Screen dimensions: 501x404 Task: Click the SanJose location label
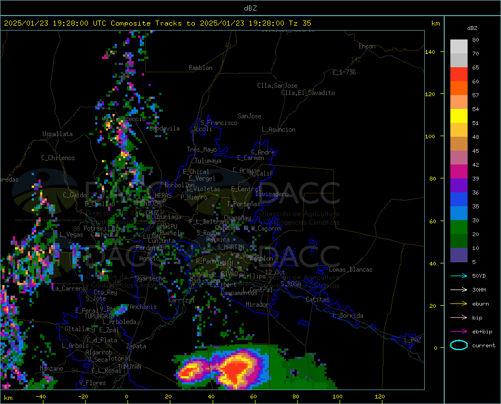249,116
